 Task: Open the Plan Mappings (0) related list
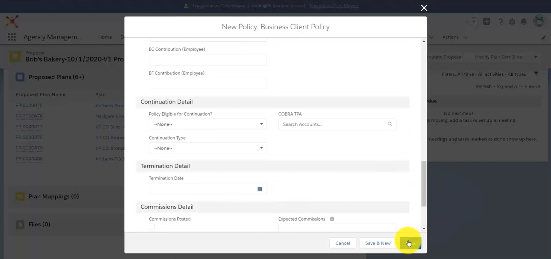[x=54, y=197]
